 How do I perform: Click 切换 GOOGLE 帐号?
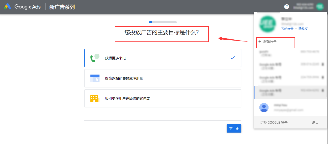point(274,123)
